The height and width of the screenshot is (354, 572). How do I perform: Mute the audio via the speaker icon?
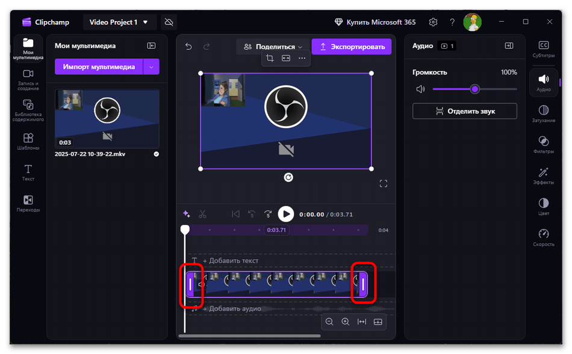click(421, 89)
